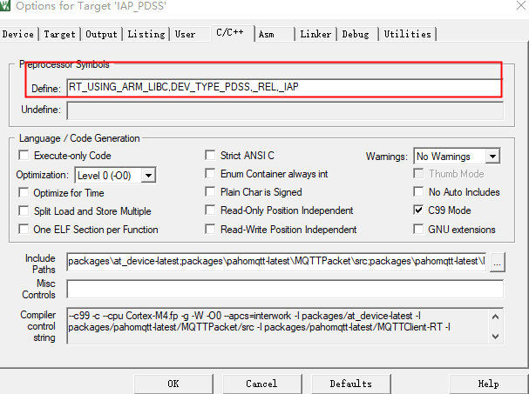Enable Read-Only Position Independent
529x394 pixels.
click(x=210, y=210)
